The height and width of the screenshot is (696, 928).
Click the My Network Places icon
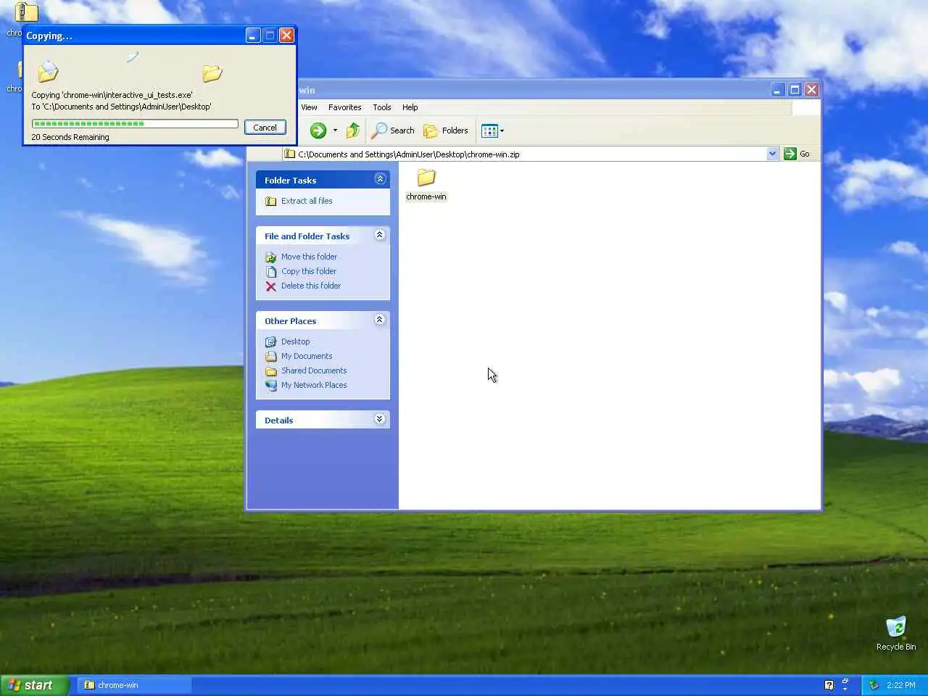pos(271,385)
